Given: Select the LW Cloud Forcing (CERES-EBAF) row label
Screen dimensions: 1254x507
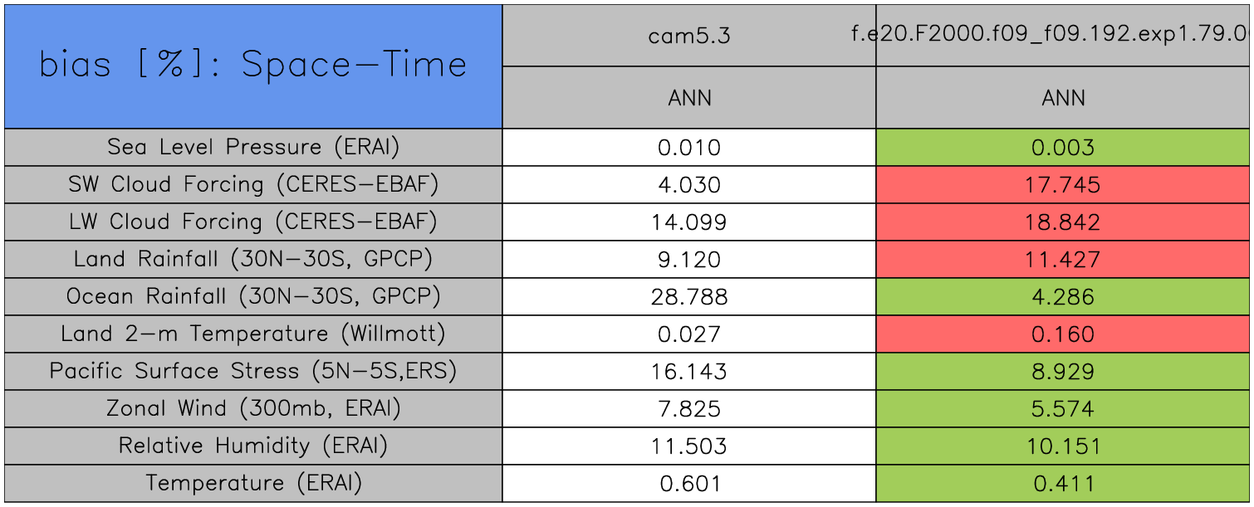Looking at the screenshot, I should (253, 222).
